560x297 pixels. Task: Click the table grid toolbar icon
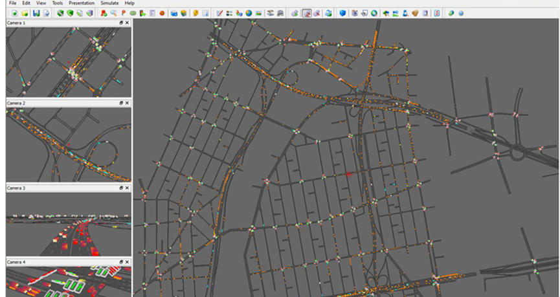coord(205,13)
